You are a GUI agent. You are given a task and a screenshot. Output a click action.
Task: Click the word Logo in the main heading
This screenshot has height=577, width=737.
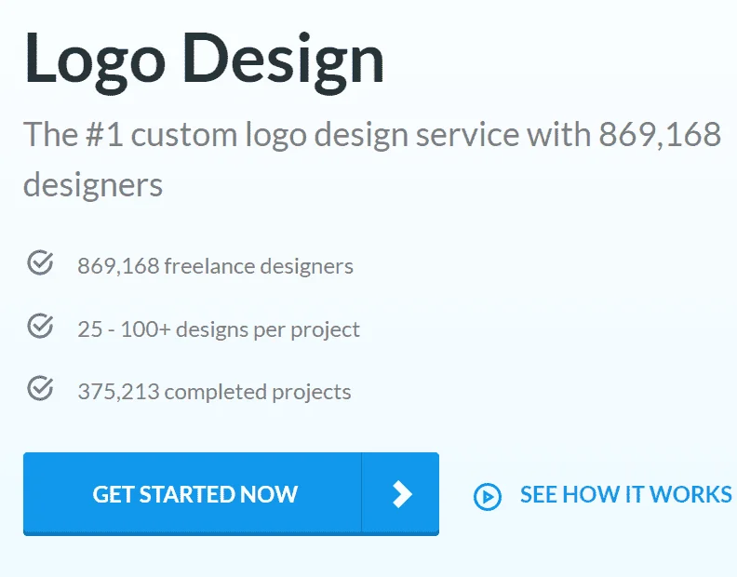(104, 60)
